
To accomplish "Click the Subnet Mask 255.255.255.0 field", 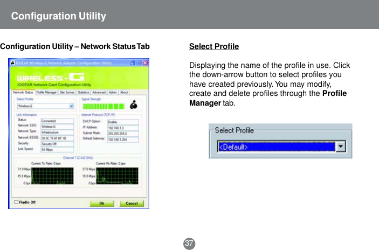I will click(x=123, y=134).
